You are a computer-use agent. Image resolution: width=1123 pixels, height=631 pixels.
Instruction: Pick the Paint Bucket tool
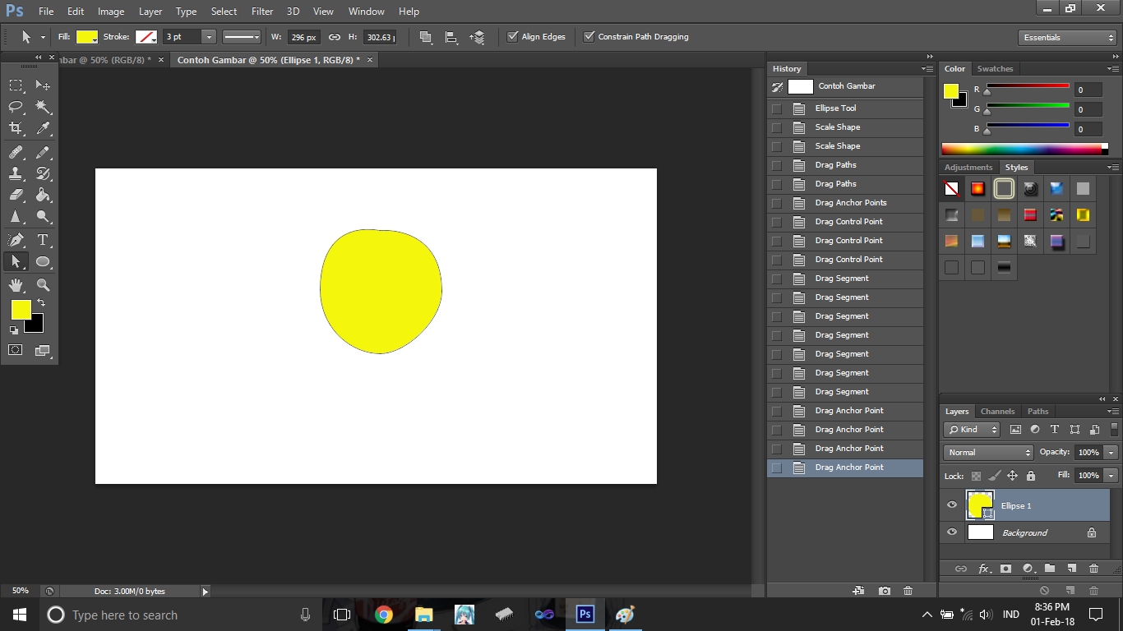click(x=43, y=194)
